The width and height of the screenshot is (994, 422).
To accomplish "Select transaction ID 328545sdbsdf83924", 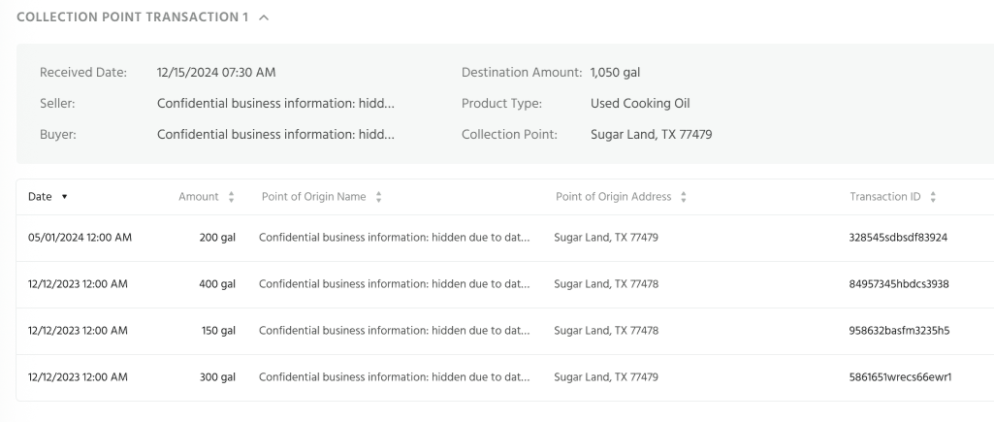I will [x=898, y=239].
